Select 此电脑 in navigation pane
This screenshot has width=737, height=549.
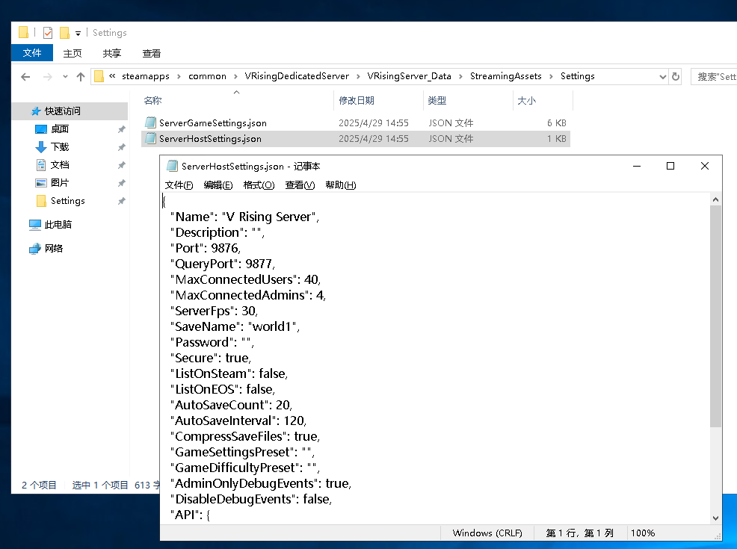(x=58, y=225)
